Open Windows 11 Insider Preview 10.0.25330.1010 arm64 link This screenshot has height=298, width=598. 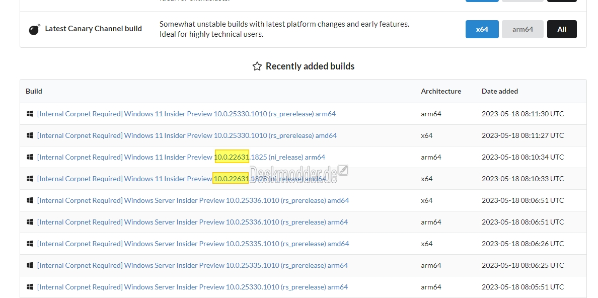[186, 114]
